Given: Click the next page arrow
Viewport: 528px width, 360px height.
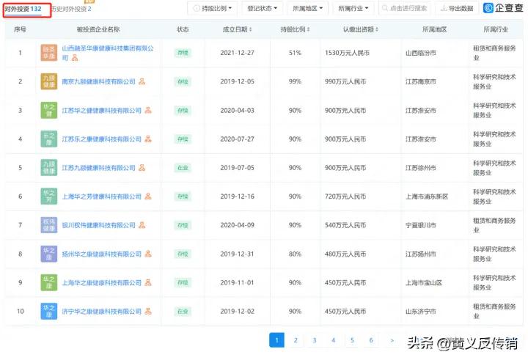Looking at the screenshot, I should click(392, 340).
